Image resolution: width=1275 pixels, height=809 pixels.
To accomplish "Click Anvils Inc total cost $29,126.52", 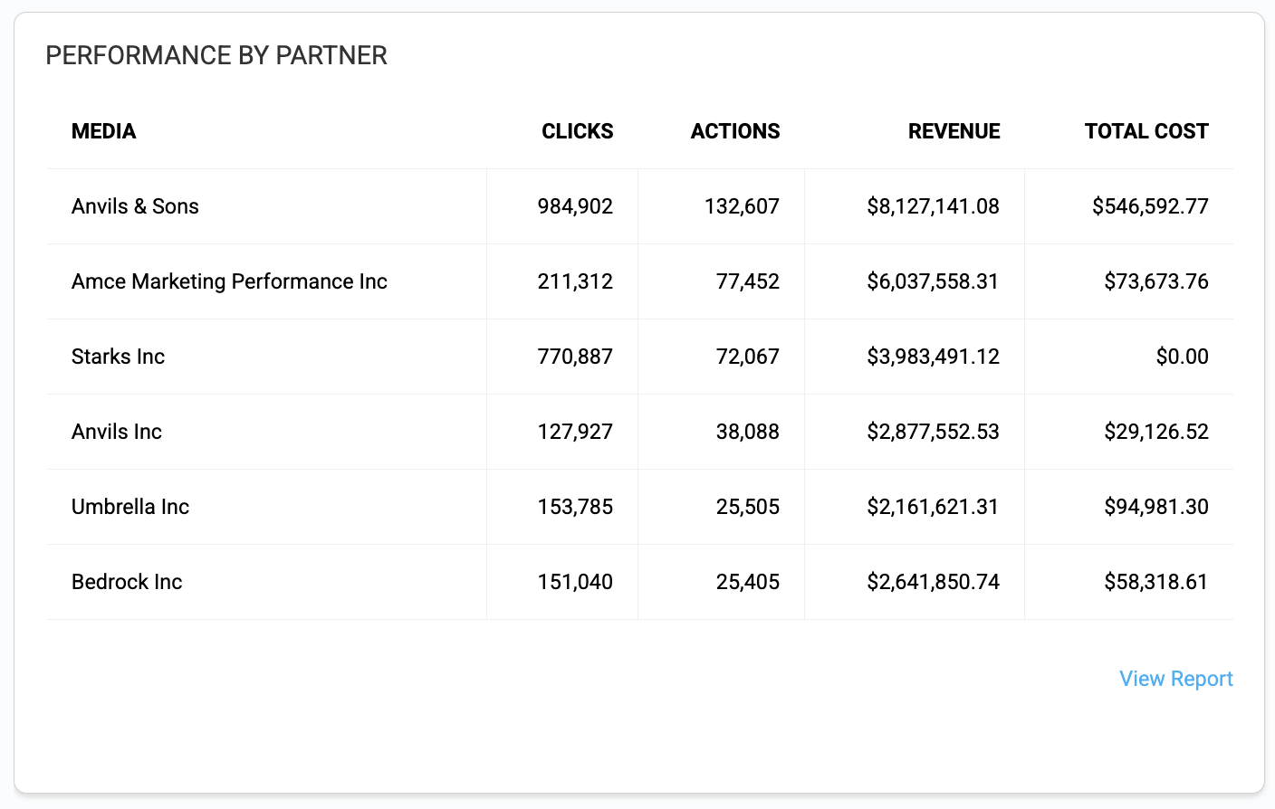I will (1155, 432).
